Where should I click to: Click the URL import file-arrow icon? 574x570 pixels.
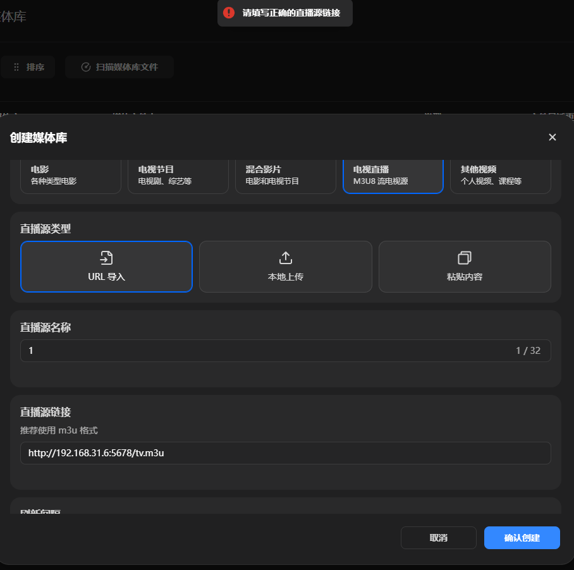[107, 258]
